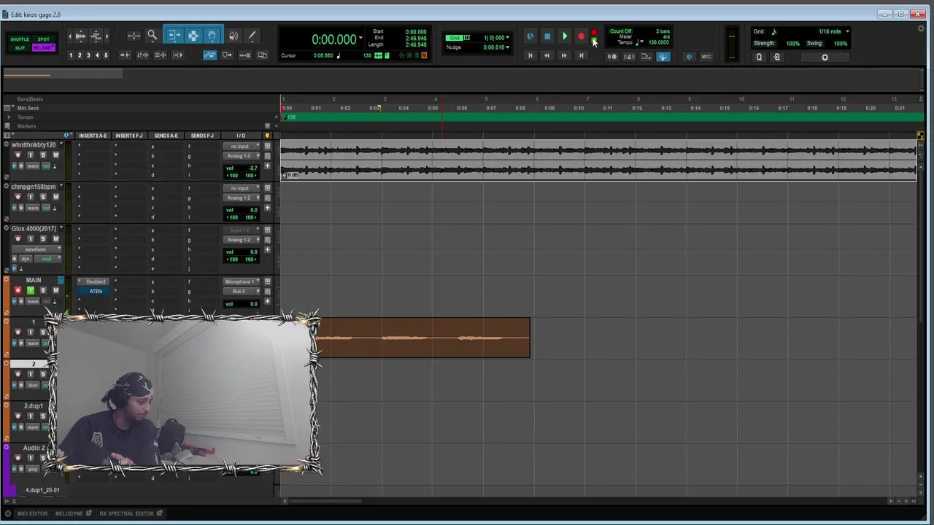Click Return to Zero transport button
This screenshot has height=525, width=934.
pyautogui.click(x=530, y=55)
